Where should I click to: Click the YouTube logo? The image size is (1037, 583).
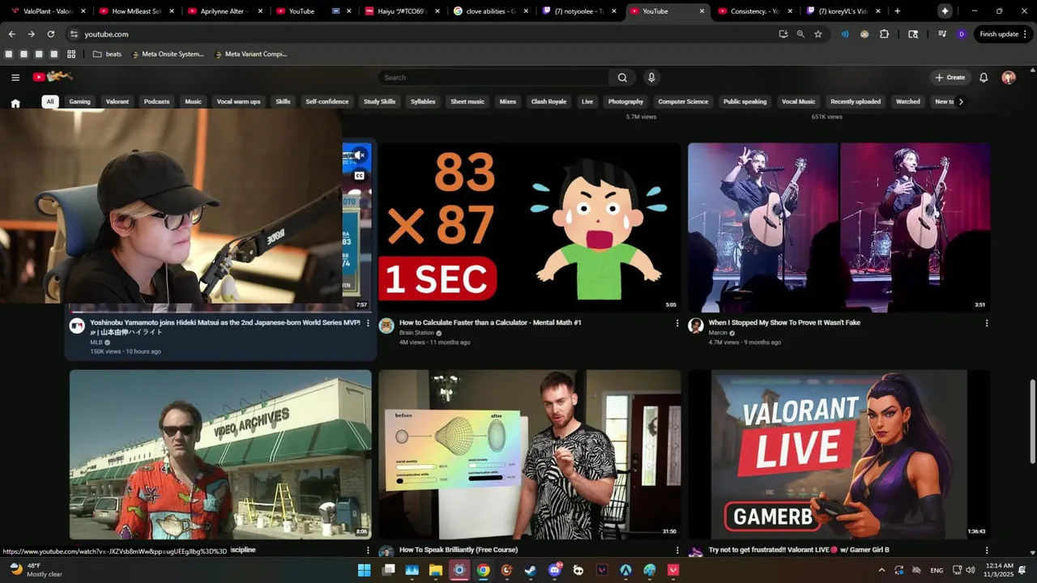click(x=53, y=77)
